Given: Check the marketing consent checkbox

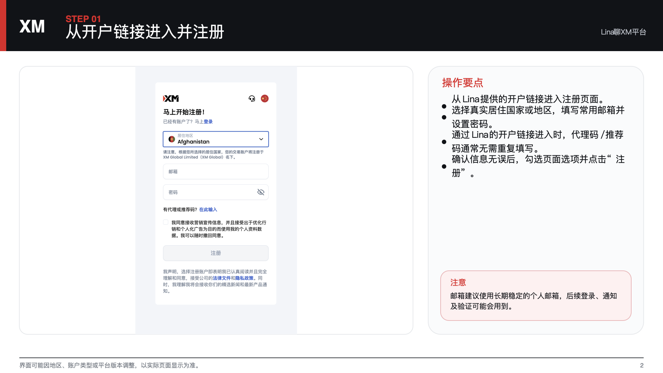Looking at the screenshot, I should [166, 222].
